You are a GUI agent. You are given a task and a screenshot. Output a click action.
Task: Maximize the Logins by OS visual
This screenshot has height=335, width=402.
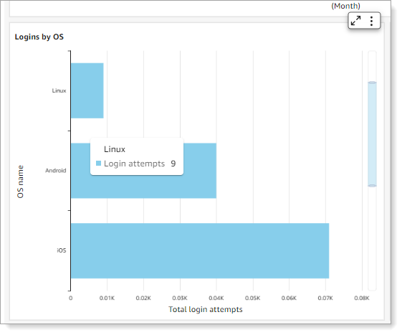coord(355,21)
